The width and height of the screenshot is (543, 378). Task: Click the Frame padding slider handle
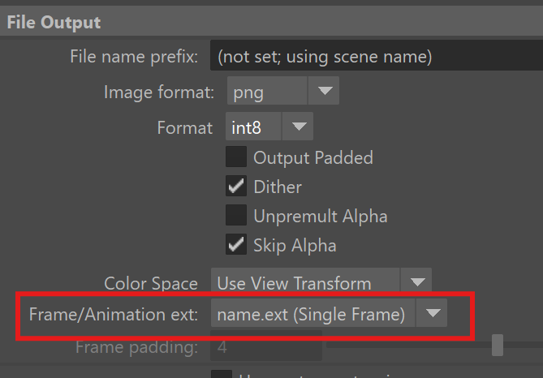[497, 346]
